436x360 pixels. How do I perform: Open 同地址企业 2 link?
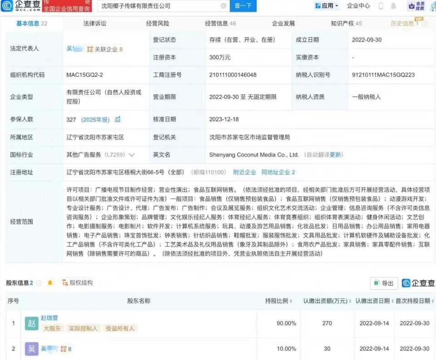pyautogui.click(x=278, y=172)
